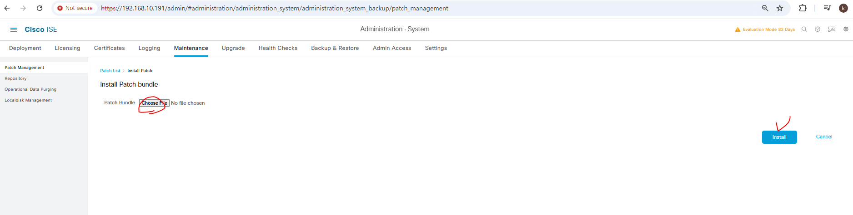This screenshot has height=215, width=853.
Task: Open Localdisk Management in the sidebar
Action: click(28, 100)
